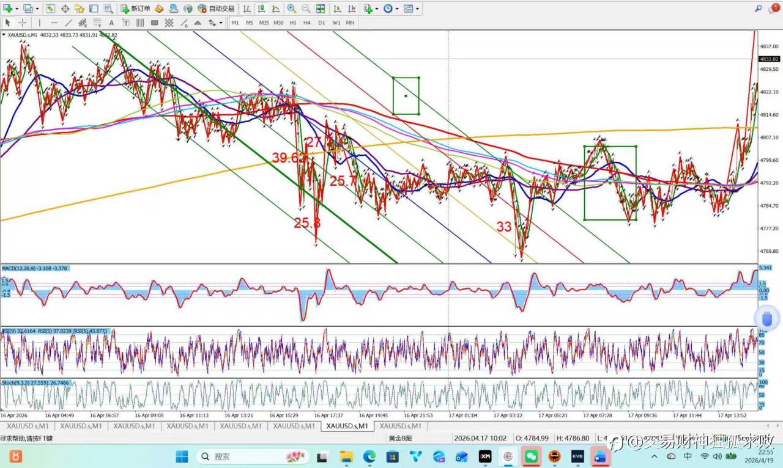Switch timeframe to W1
The height and width of the screenshot is (468, 783).
click(336, 23)
